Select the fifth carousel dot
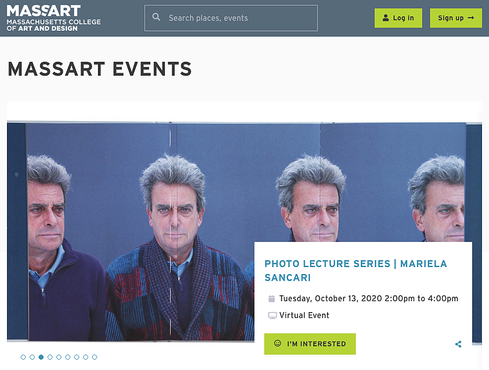This screenshot has height=370, width=489. point(59,357)
